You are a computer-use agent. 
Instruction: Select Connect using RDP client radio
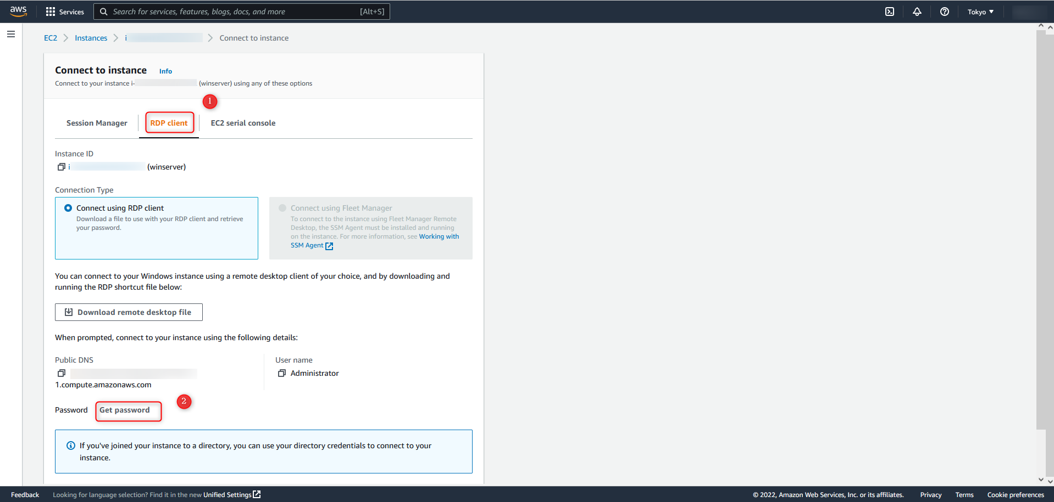pyautogui.click(x=68, y=208)
